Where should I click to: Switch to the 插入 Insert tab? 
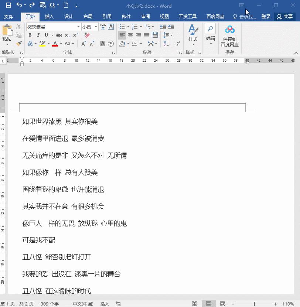(49, 17)
